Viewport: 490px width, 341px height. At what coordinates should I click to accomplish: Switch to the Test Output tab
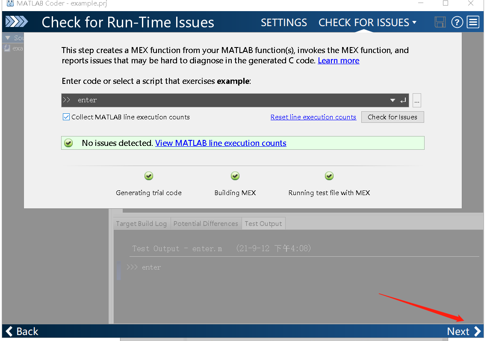click(x=263, y=223)
